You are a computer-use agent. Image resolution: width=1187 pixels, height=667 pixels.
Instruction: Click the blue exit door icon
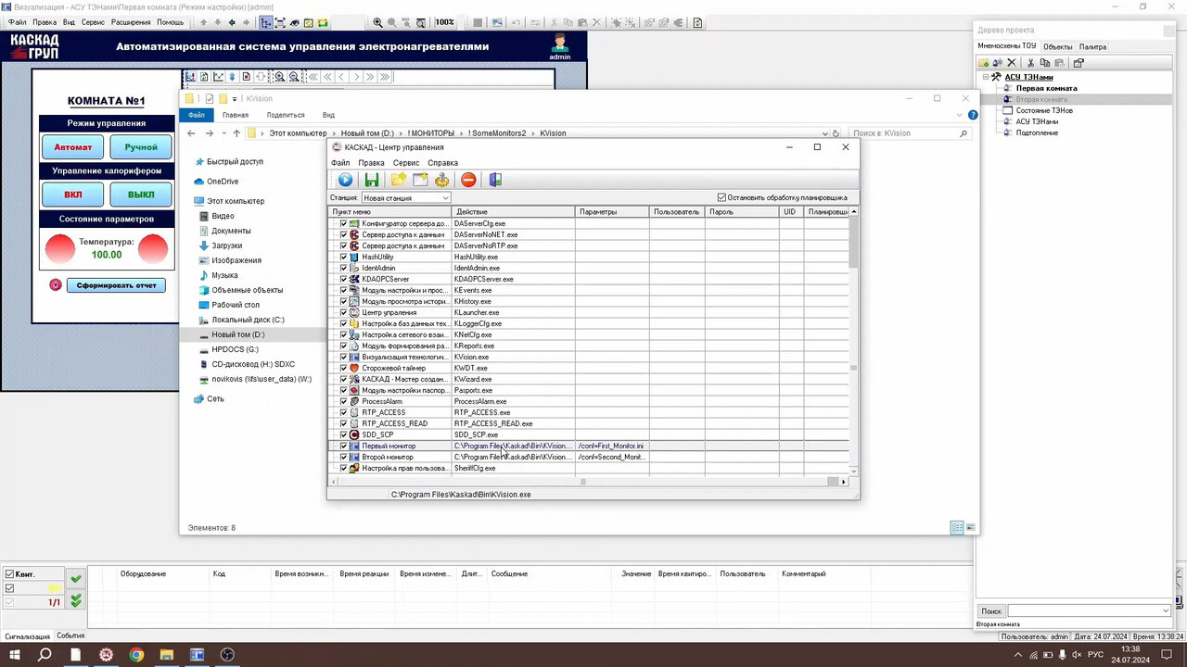pos(495,180)
